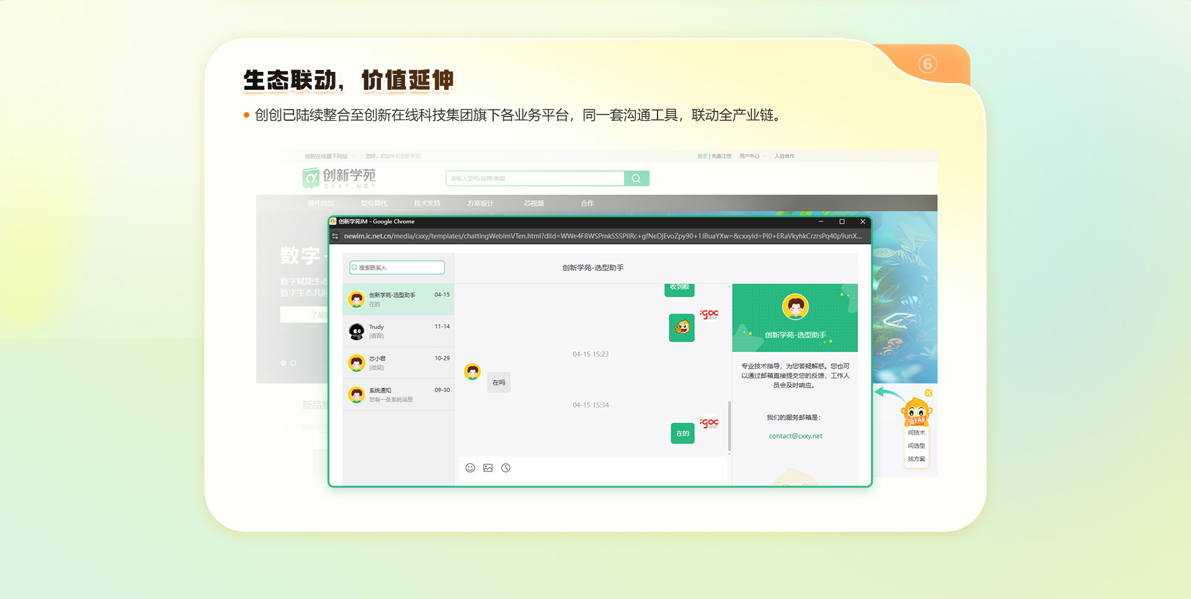1191x599 pixels.
Task: Expand the 创新在线旗下网站 dropdown
Action: [x=329, y=156]
